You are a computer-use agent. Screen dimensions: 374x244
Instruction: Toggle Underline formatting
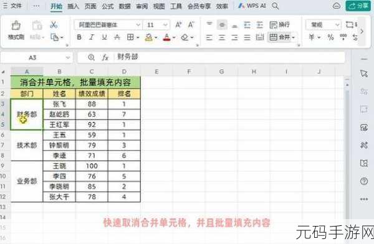[104, 37]
